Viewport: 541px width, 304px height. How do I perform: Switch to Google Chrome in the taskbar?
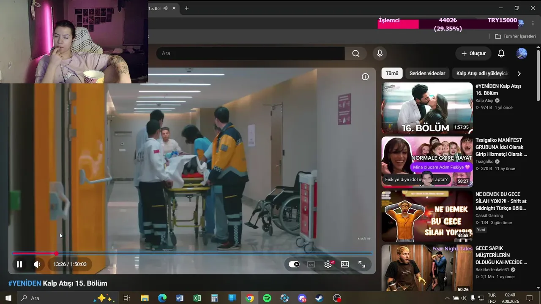point(250,298)
